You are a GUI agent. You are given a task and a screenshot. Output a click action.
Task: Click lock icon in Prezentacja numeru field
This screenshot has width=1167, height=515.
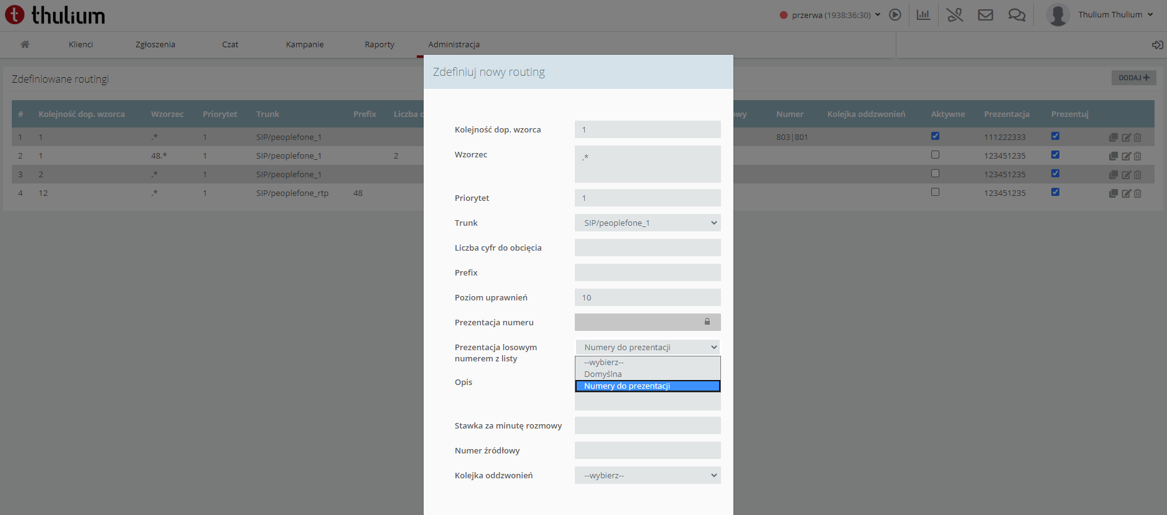[x=707, y=322]
